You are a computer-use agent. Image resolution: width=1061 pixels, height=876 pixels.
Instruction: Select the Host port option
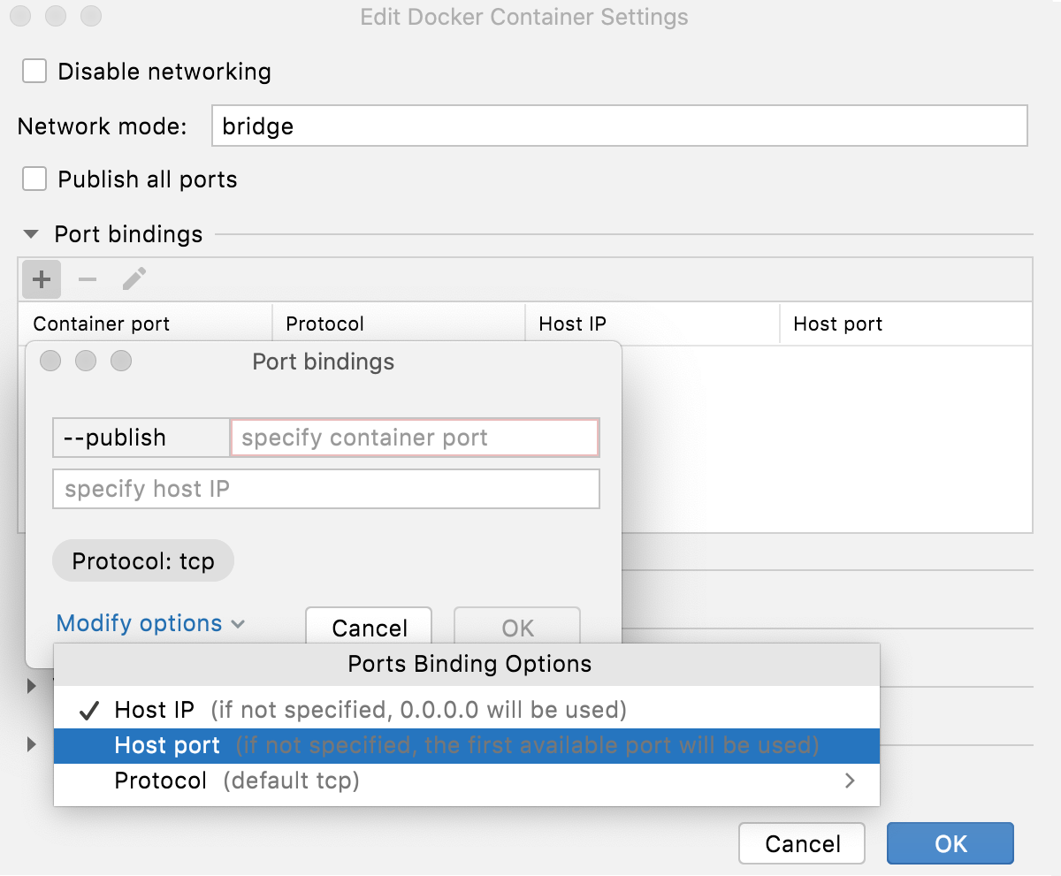coord(167,745)
